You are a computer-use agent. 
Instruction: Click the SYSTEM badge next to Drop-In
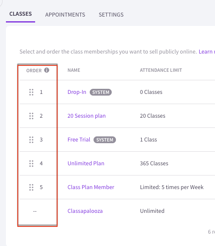coord(101,92)
